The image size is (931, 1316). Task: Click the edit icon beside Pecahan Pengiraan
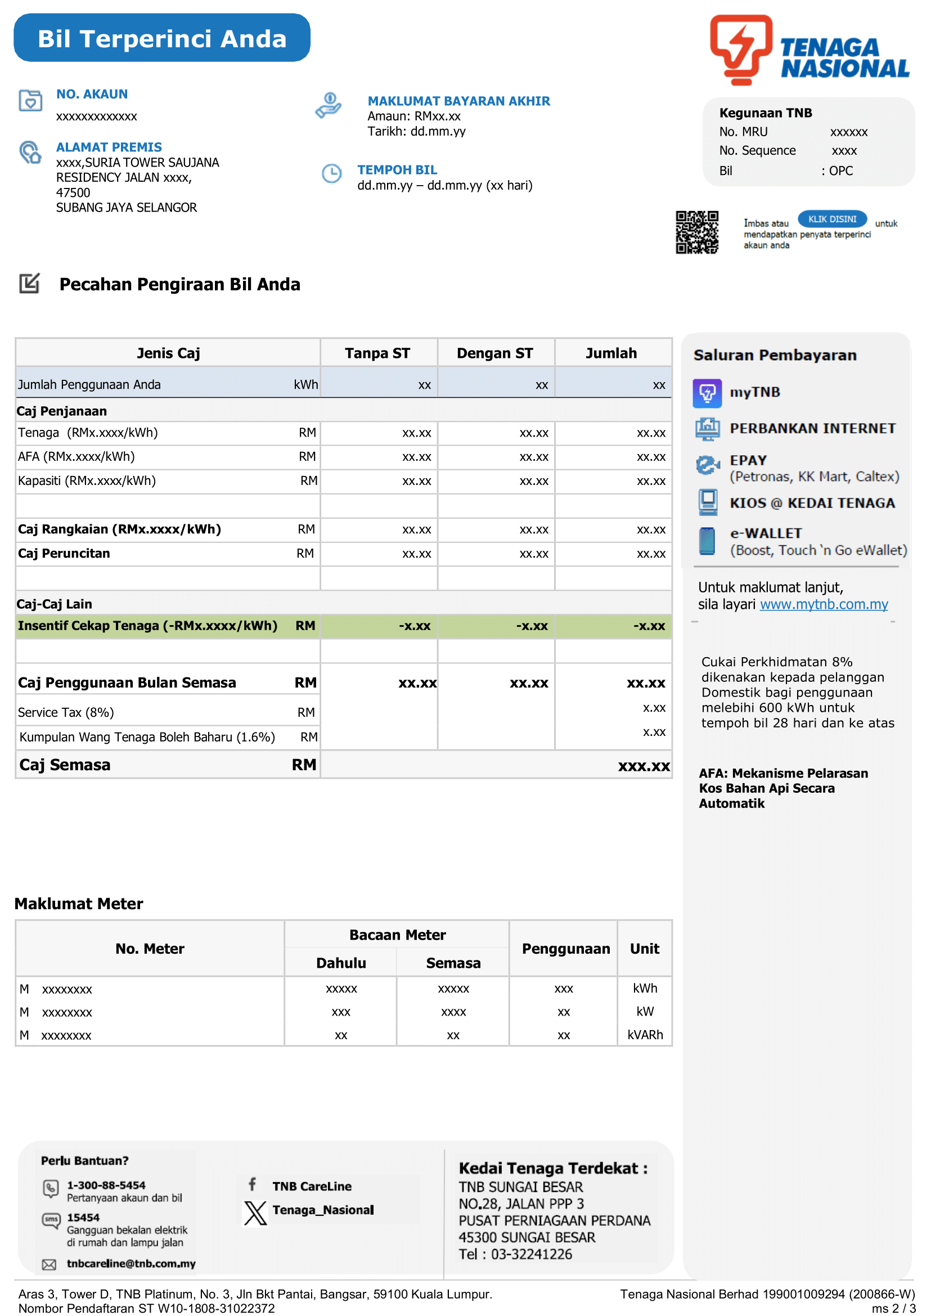point(29,284)
